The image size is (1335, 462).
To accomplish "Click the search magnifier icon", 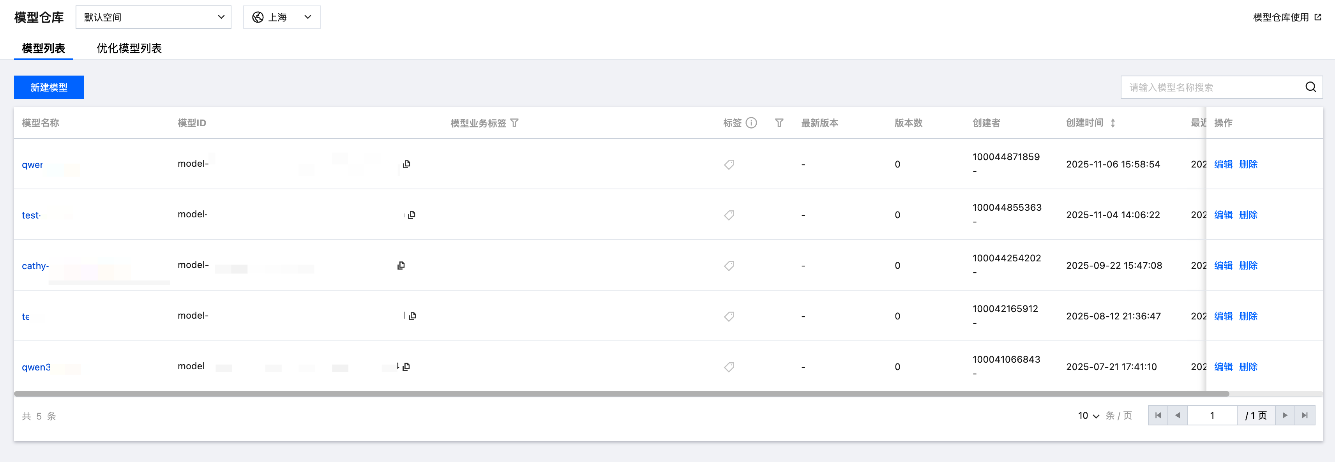I will pyautogui.click(x=1310, y=87).
